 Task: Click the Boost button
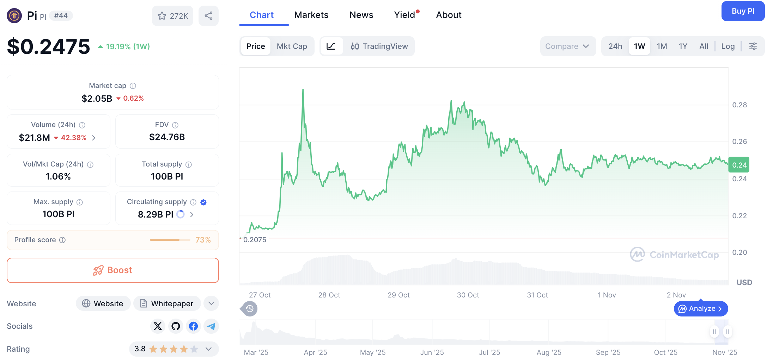tap(112, 270)
